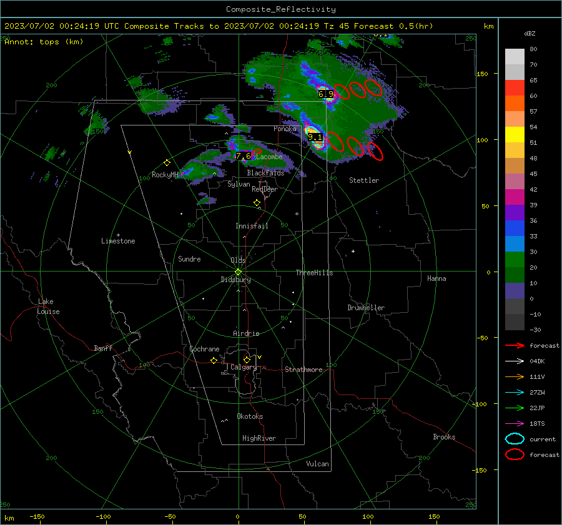This screenshot has height=525, width=562.
Task: Click the small red forecast ellipse at Lacombe
Action: click(257, 152)
